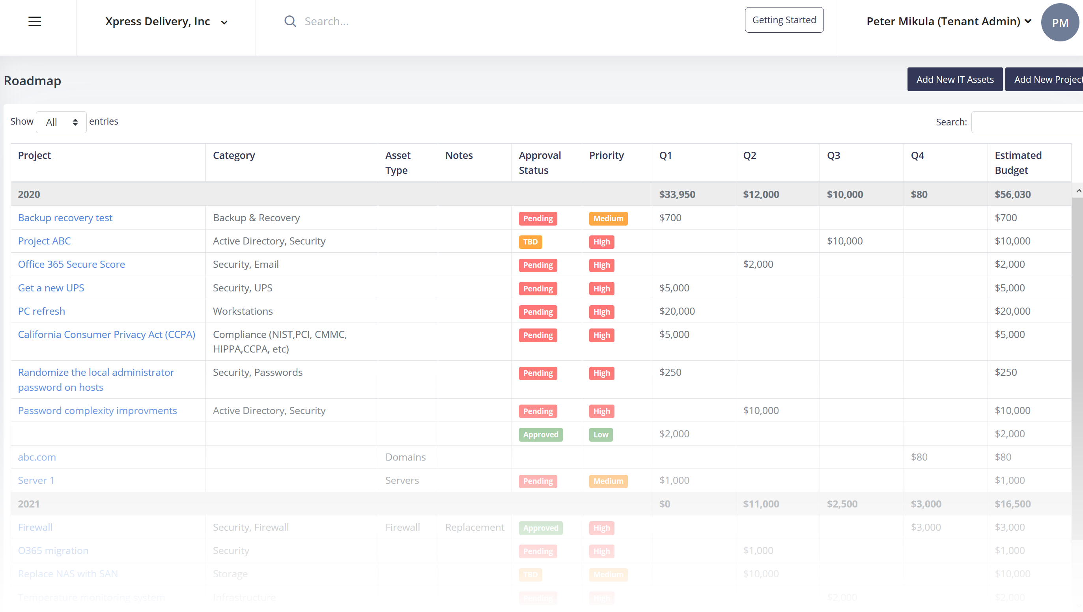The image size is (1083, 612).
Task: Sort by Approval Status column header
Action: pyautogui.click(x=547, y=163)
